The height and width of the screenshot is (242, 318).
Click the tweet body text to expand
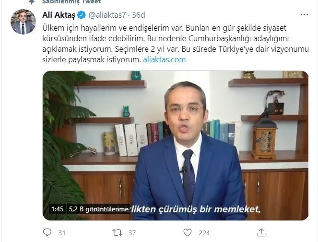(176, 44)
